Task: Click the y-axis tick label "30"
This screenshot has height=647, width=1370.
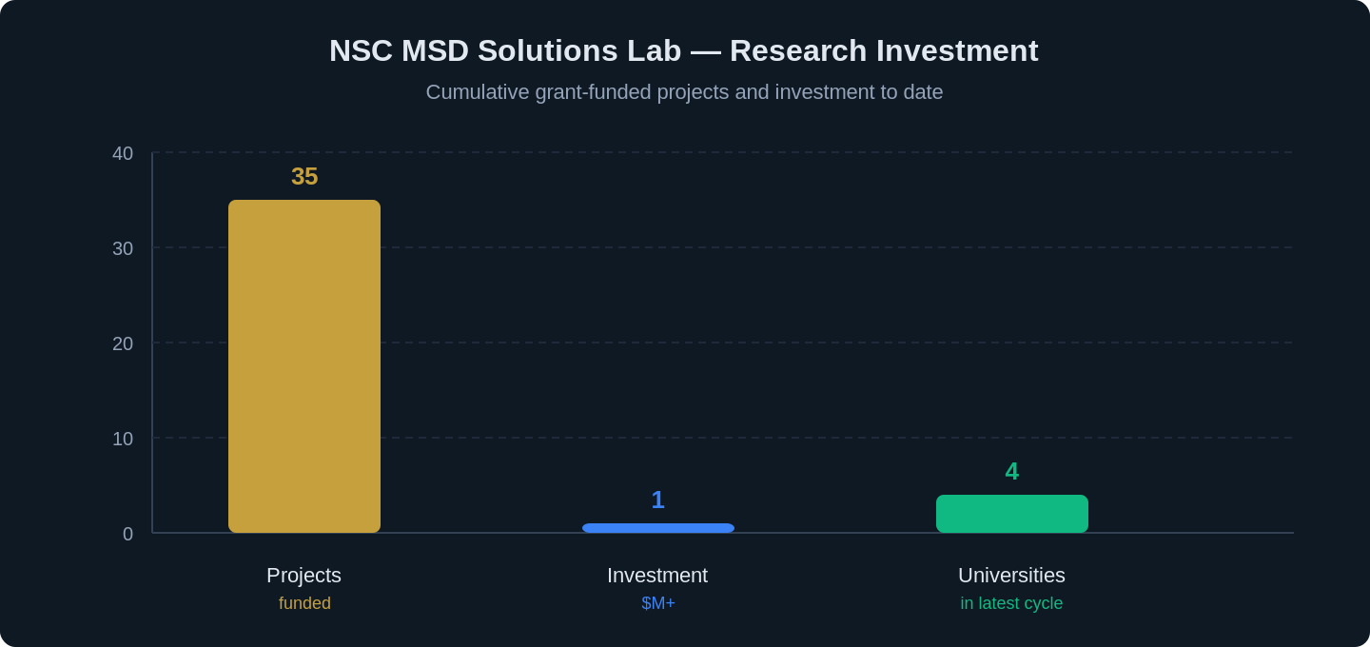Action: pos(123,248)
